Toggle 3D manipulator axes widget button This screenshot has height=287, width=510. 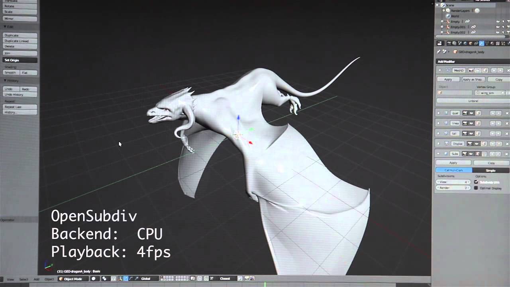click(x=120, y=279)
